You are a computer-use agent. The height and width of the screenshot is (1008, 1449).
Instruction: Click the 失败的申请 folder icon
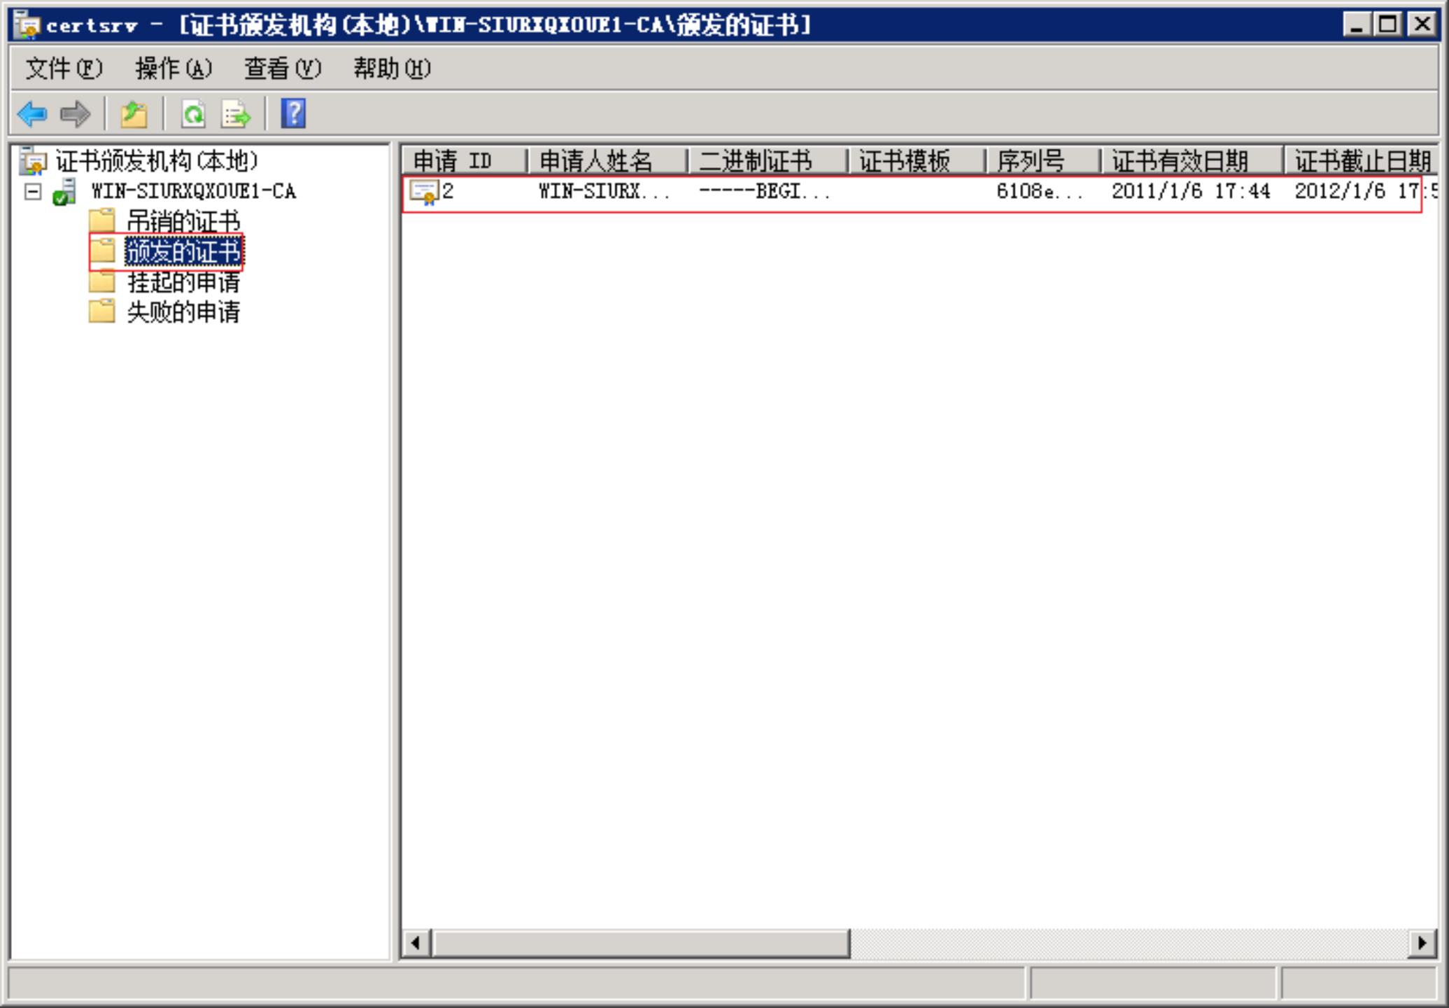coord(102,311)
